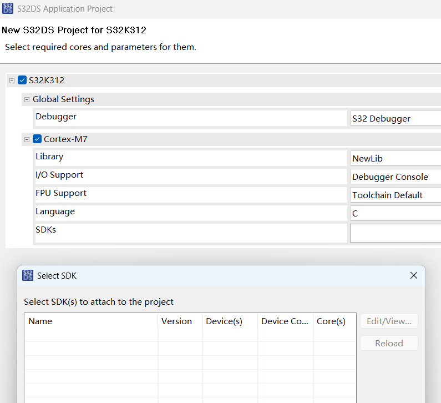The height and width of the screenshot is (403, 441).
Task: Toggle the Cortex-M7 core checkbox
Action: (37, 139)
